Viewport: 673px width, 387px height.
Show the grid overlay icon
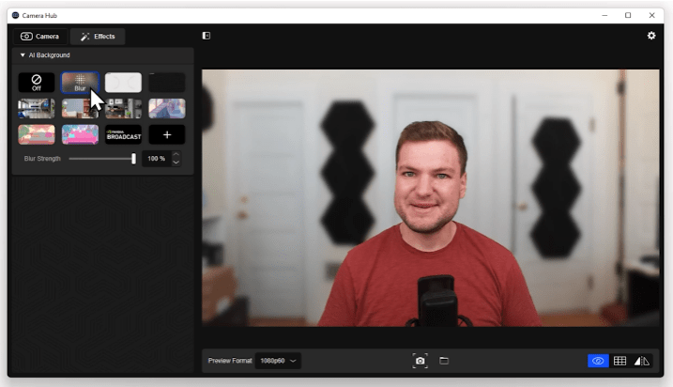pyautogui.click(x=619, y=361)
